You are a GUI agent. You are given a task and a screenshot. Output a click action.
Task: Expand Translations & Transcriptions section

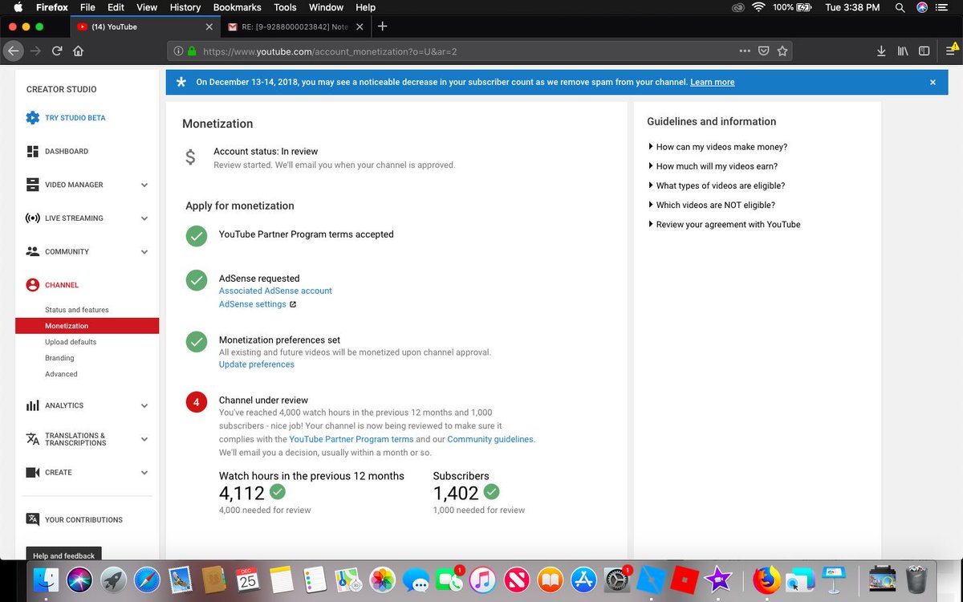point(144,439)
